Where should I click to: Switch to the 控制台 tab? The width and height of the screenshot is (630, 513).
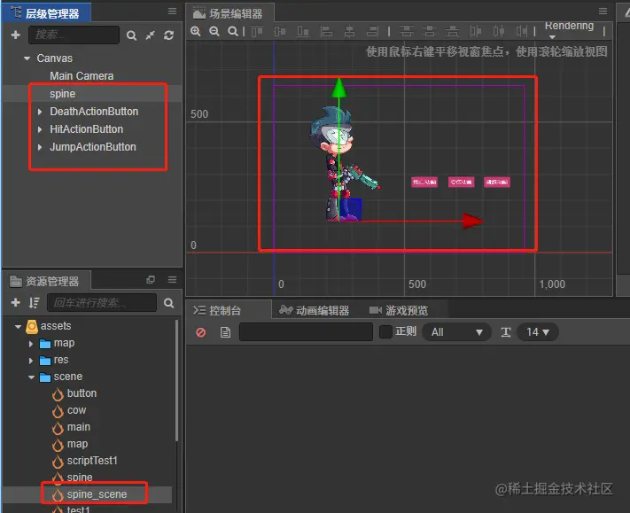coord(229,310)
